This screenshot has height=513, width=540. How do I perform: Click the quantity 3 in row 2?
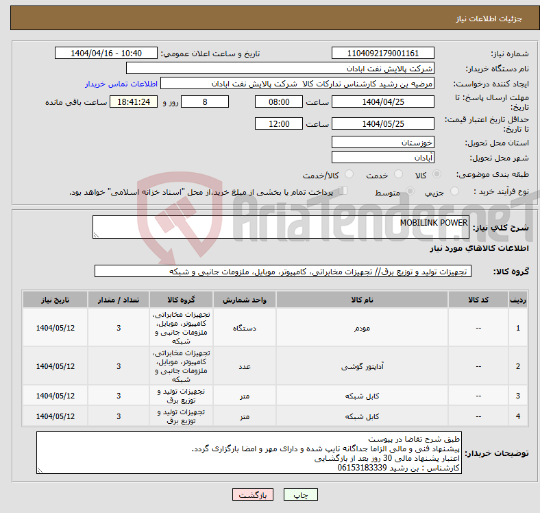click(x=119, y=366)
